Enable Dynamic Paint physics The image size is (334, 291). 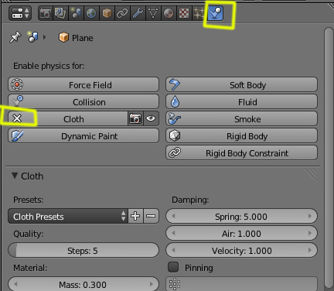click(83, 135)
